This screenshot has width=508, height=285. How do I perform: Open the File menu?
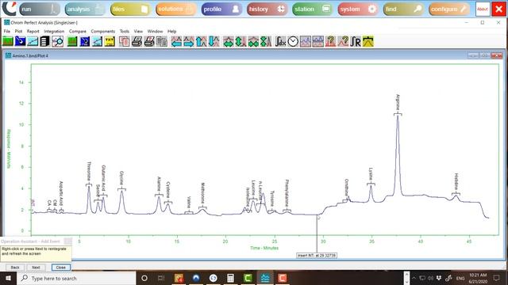[7, 32]
